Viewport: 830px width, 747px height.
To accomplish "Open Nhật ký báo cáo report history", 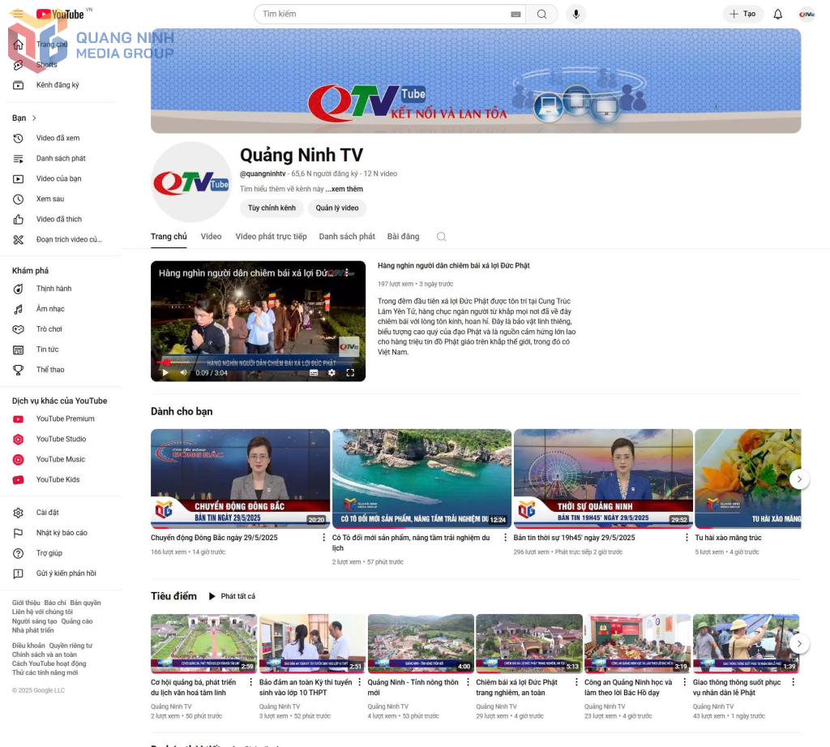I will [x=62, y=533].
